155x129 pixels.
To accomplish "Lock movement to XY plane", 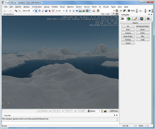I will 77,11.
